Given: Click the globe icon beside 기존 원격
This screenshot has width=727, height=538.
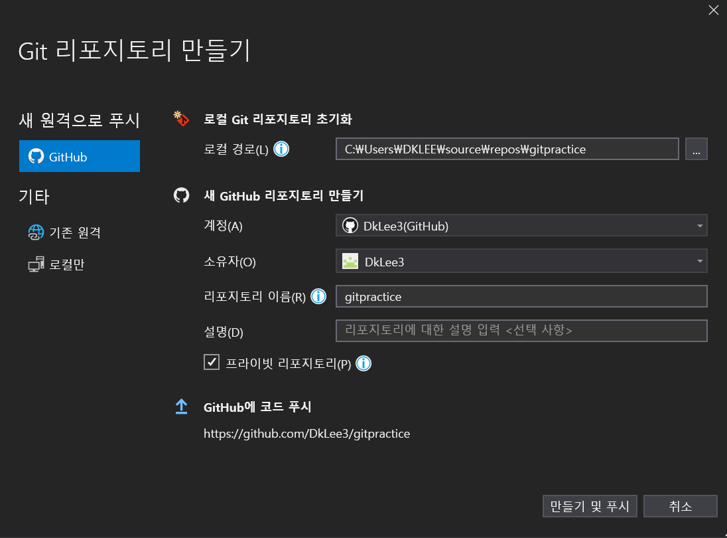Looking at the screenshot, I should pyautogui.click(x=36, y=232).
